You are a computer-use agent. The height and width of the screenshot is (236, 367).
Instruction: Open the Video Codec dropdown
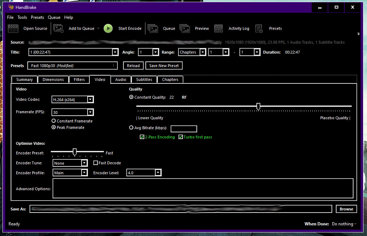[90, 100]
